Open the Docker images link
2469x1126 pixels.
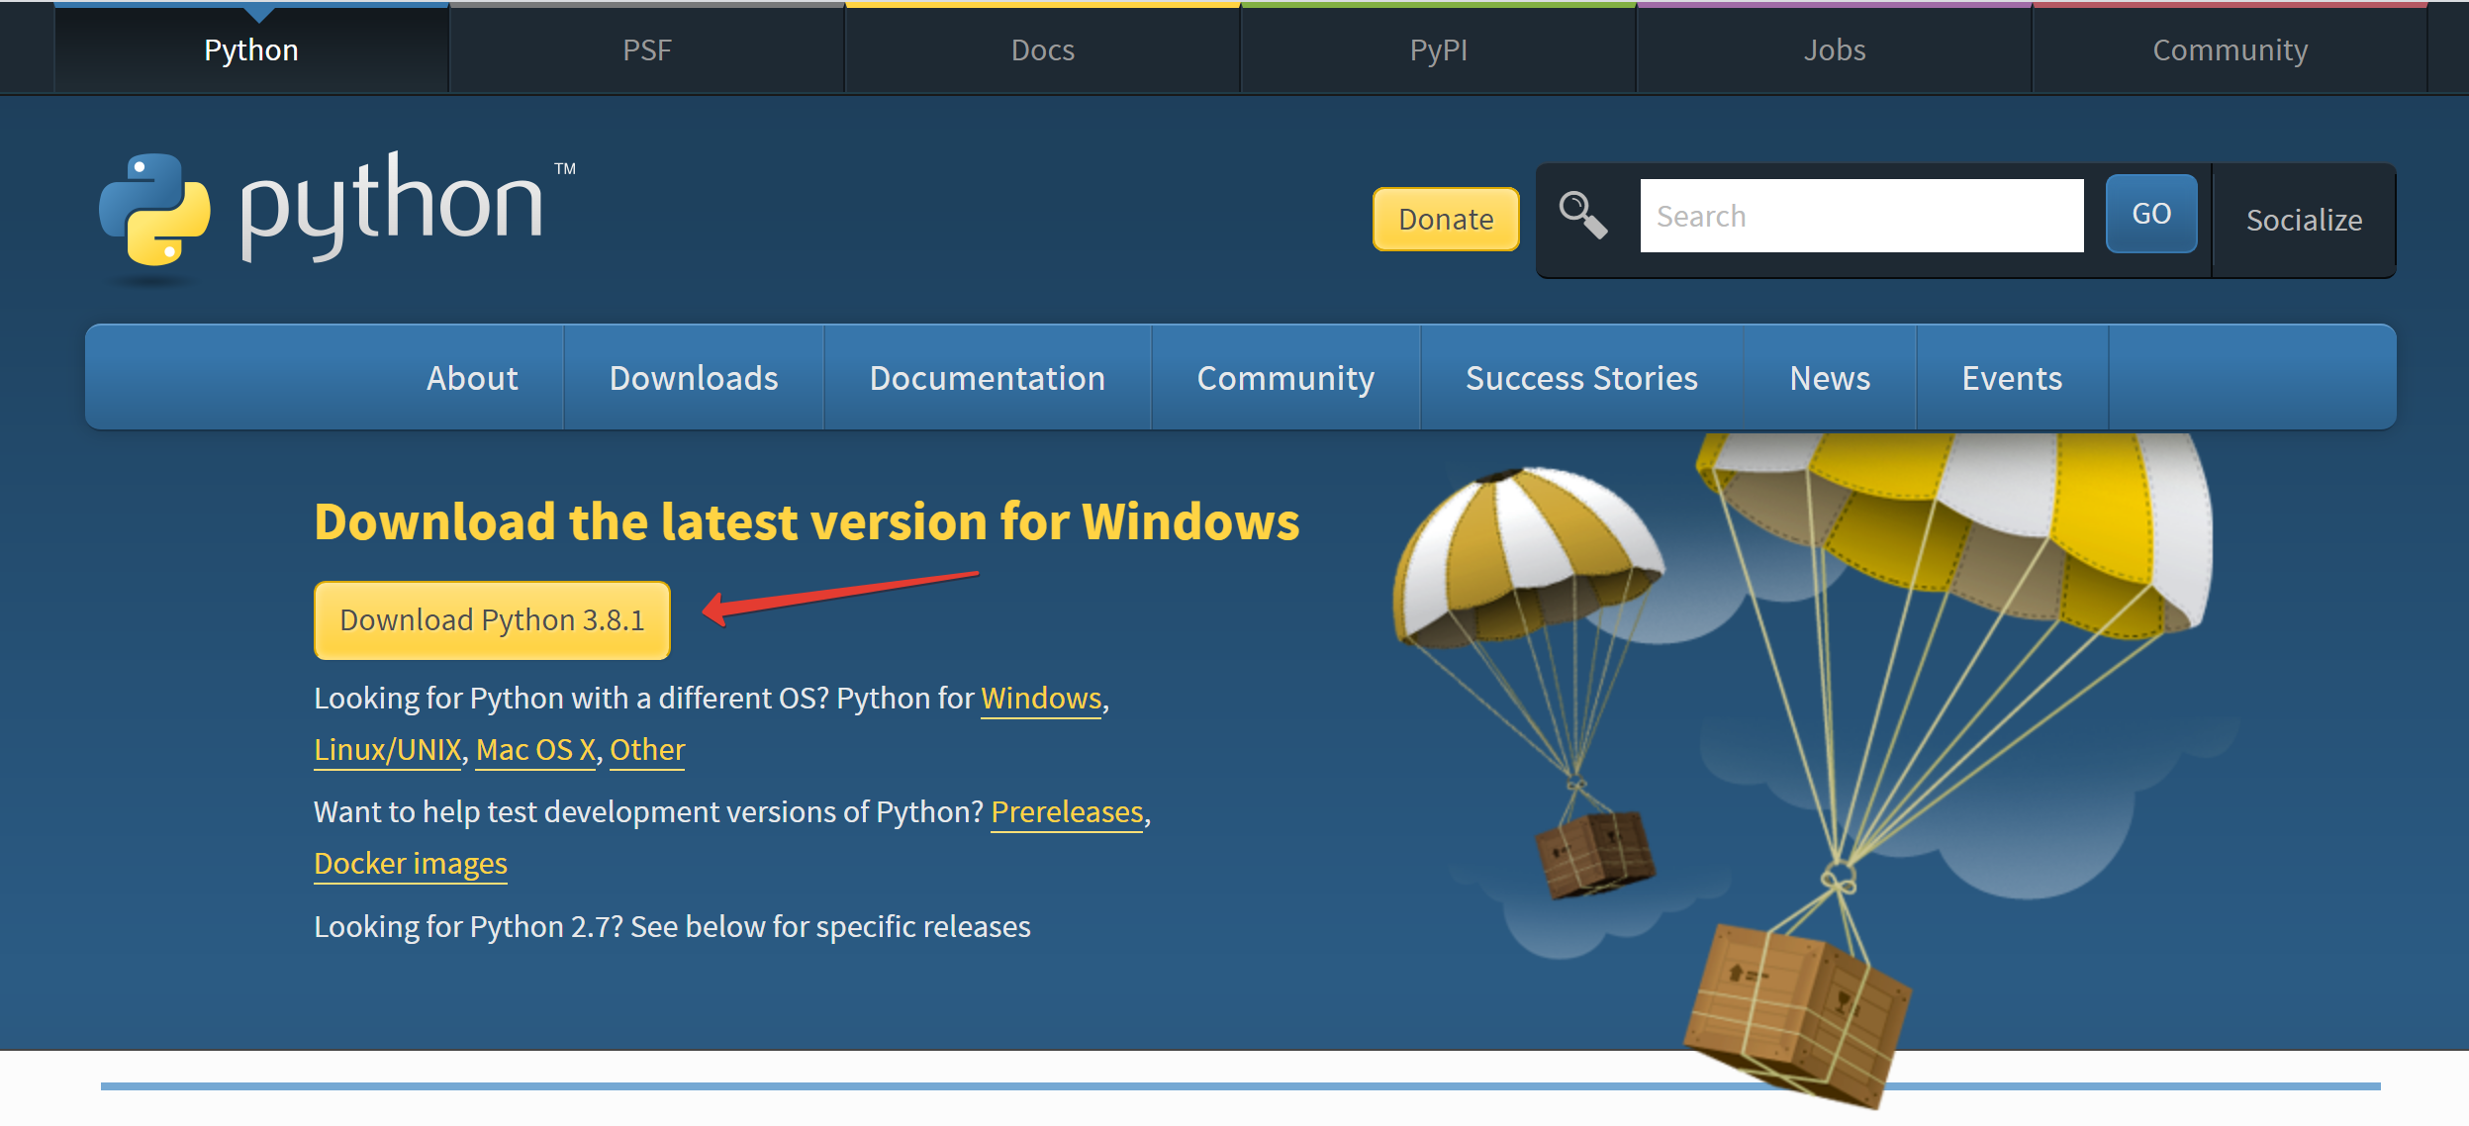410,864
